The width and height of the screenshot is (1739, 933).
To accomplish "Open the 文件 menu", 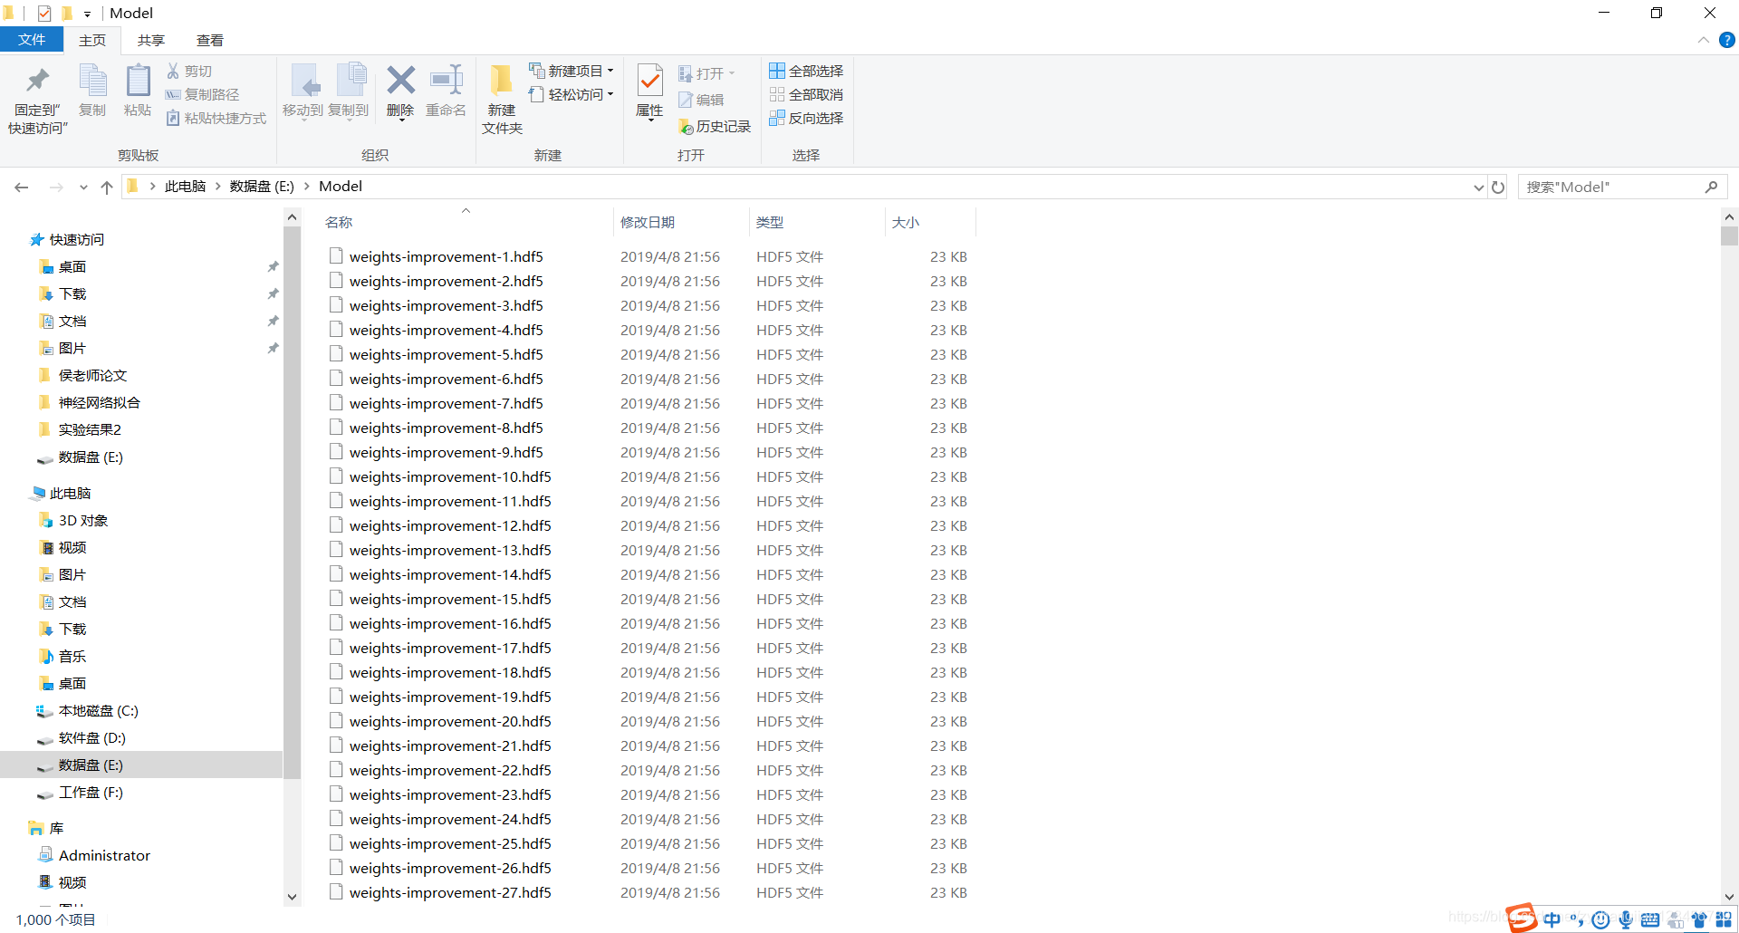I will tap(32, 40).
